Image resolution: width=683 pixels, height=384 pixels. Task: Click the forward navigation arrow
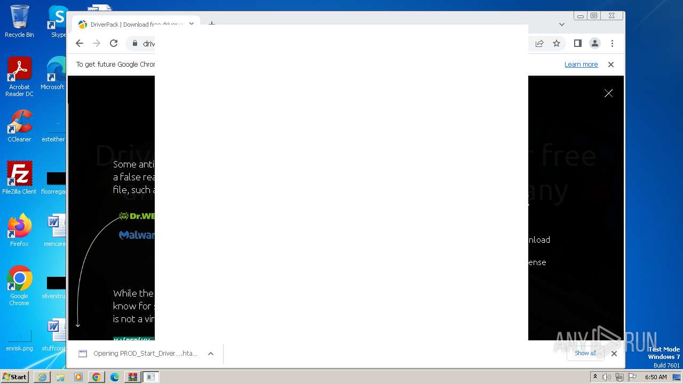(x=97, y=44)
